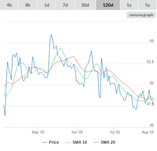Screen dimensions: 157x151
Task: Click the 50 y-axis value label
Action: pos(152,83)
